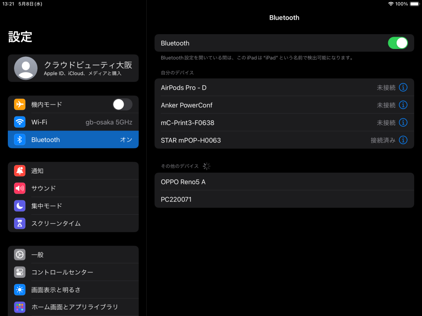Tap the Control Center icon
Image resolution: width=422 pixels, height=316 pixels.
click(20, 272)
